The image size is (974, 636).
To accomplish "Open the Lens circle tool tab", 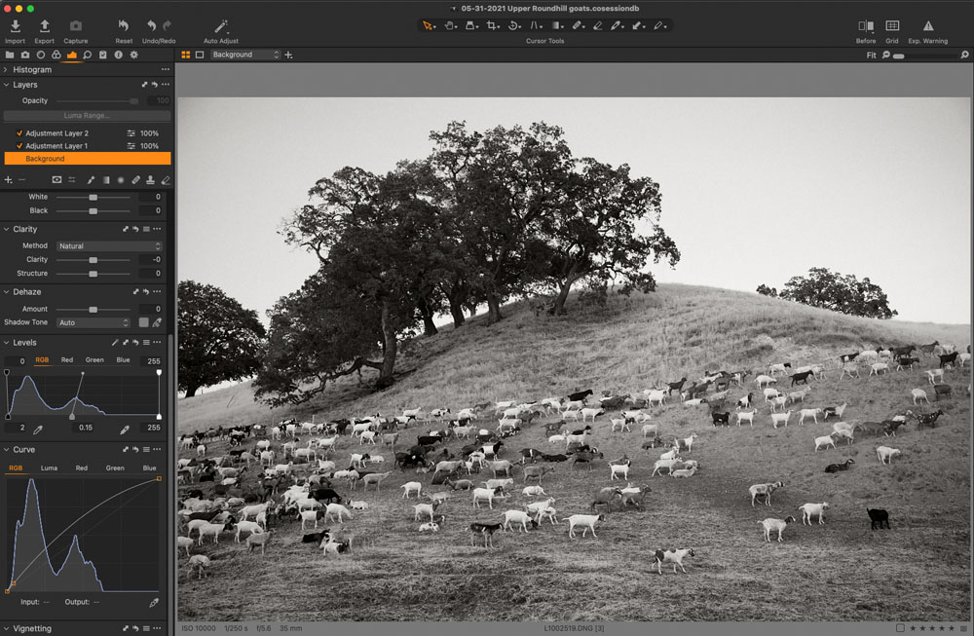I will pyautogui.click(x=41, y=55).
